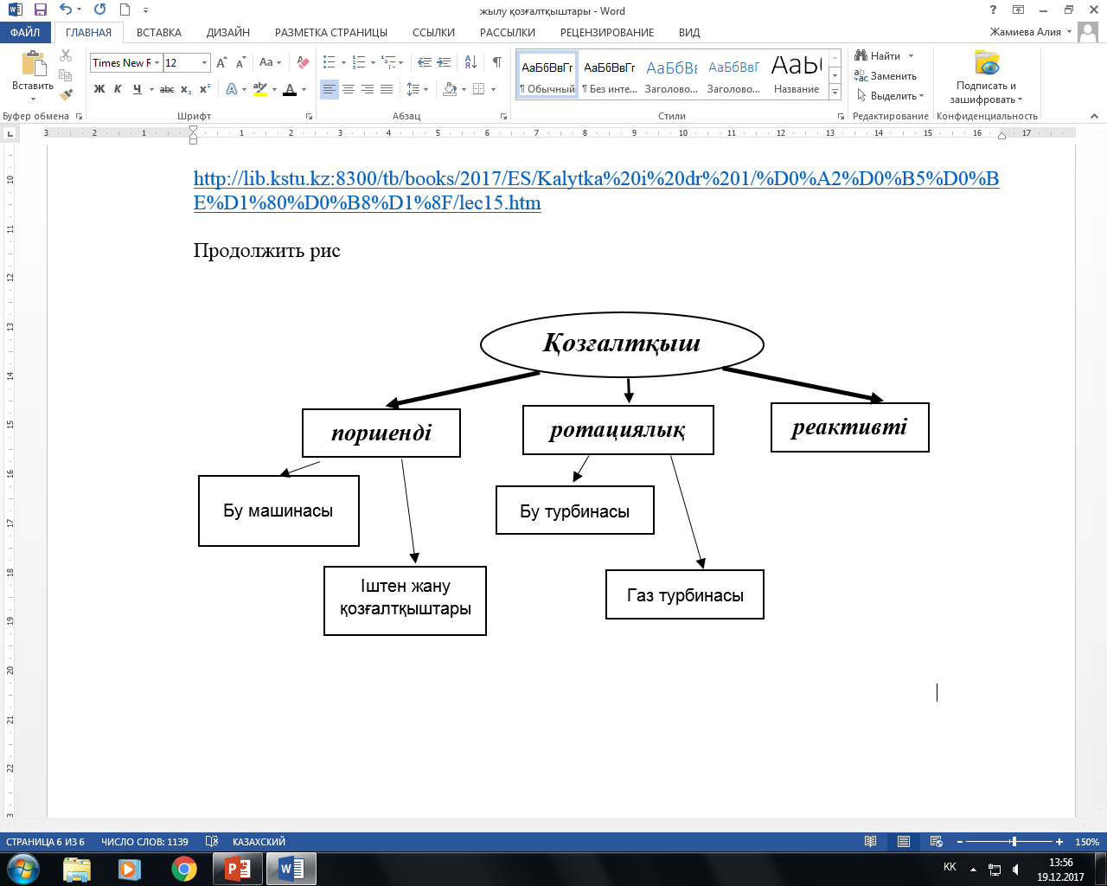Create a new blank document from the quick access toolbar
Viewport: 1107px width, 886px height.
(x=125, y=10)
